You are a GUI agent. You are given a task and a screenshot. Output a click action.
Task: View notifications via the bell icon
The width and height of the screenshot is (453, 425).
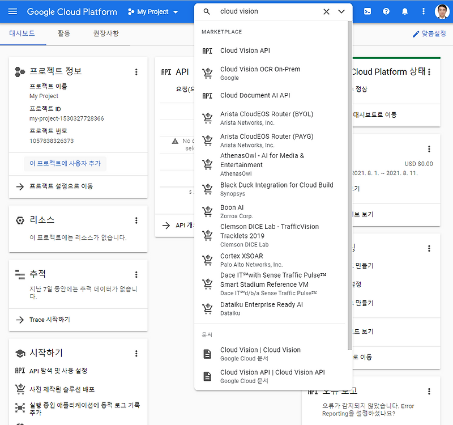(x=404, y=11)
